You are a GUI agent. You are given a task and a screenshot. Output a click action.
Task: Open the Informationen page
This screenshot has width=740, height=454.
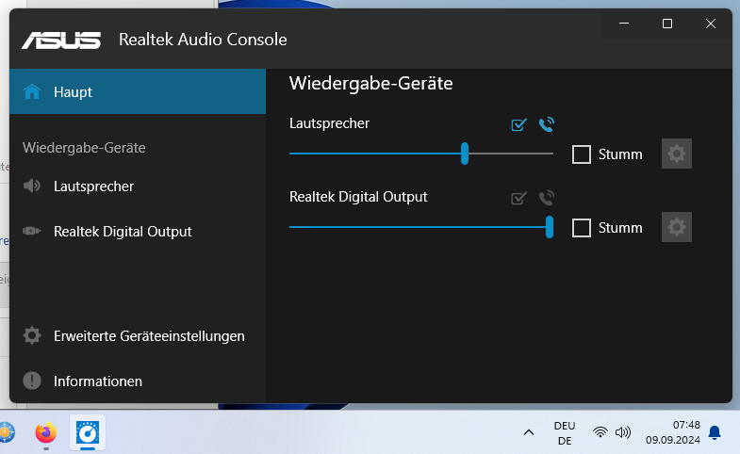click(x=138, y=381)
